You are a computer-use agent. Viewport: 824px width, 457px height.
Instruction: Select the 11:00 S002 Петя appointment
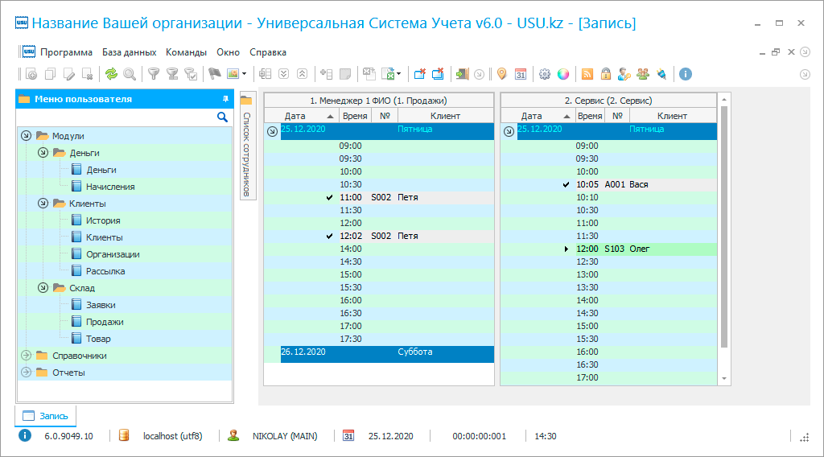tap(379, 197)
